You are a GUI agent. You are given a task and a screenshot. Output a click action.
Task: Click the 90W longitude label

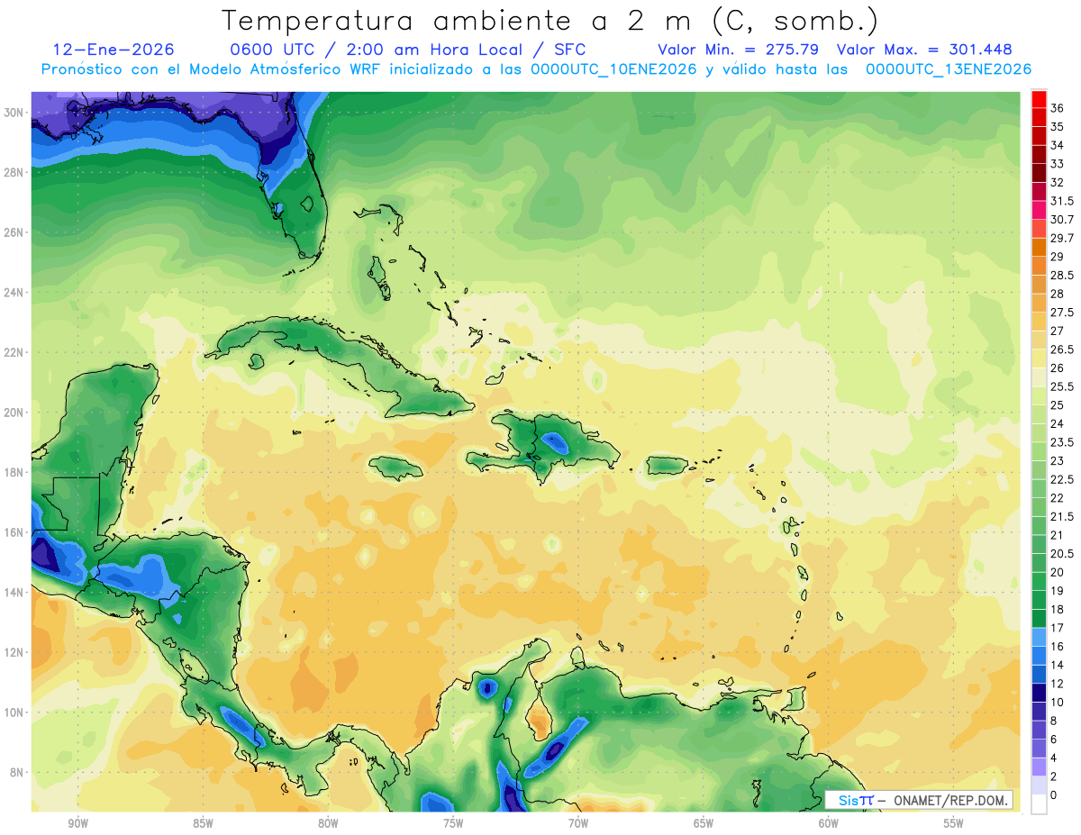(x=77, y=823)
